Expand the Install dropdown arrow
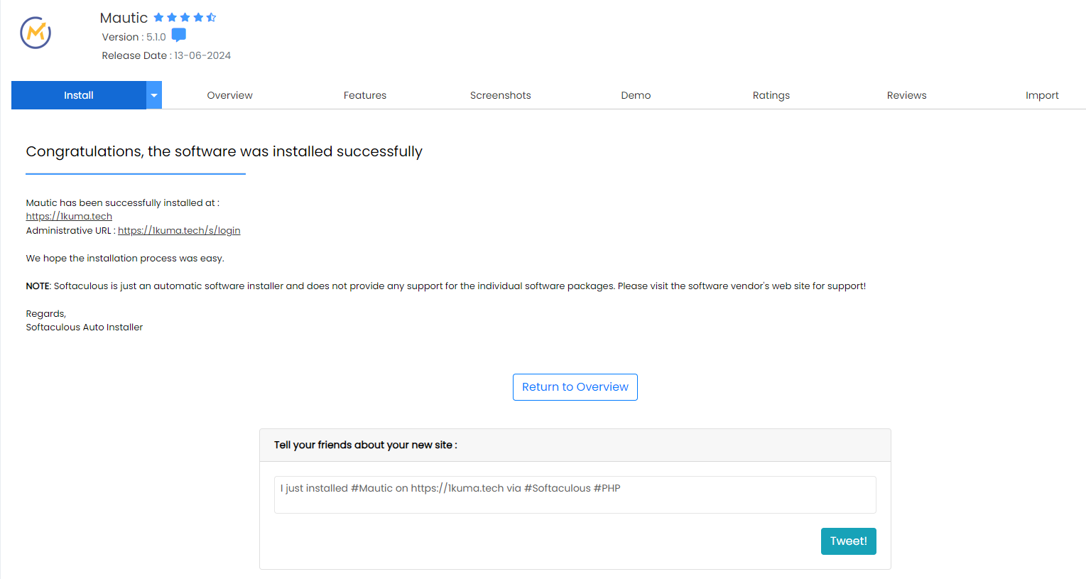This screenshot has height=579, width=1086. click(154, 95)
